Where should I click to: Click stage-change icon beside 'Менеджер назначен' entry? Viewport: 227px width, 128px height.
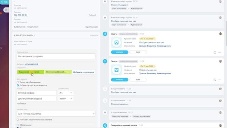point(105,112)
